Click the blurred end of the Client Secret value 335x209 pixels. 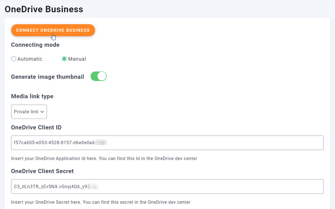tap(93, 186)
